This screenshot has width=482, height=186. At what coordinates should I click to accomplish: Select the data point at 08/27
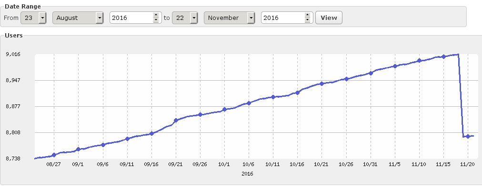(54, 155)
